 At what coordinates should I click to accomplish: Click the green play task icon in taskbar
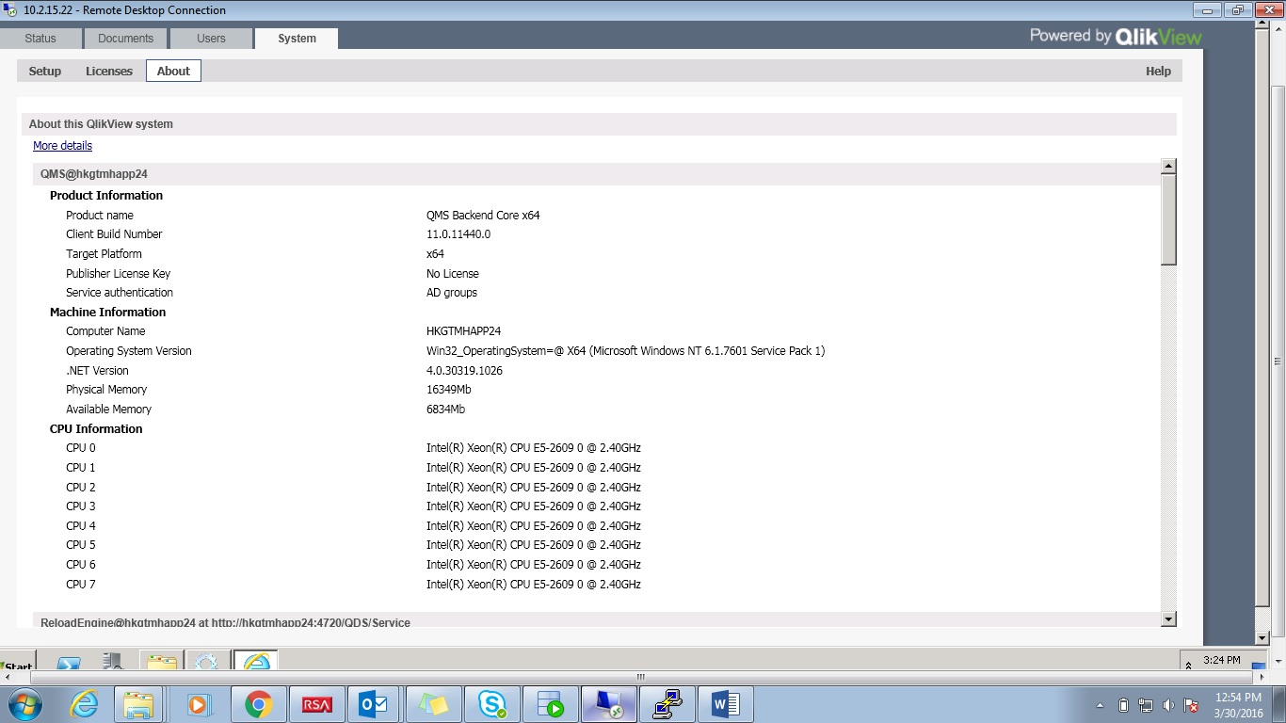550,704
